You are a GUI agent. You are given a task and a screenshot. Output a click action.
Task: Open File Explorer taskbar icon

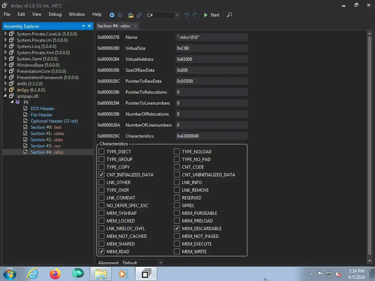101,274
